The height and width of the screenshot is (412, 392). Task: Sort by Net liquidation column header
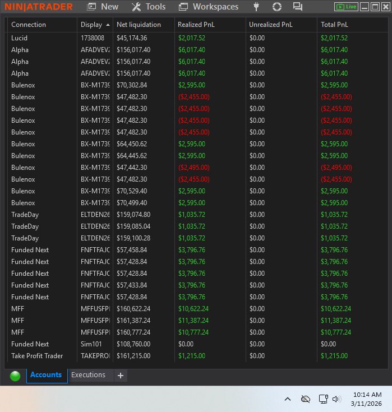point(144,25)
